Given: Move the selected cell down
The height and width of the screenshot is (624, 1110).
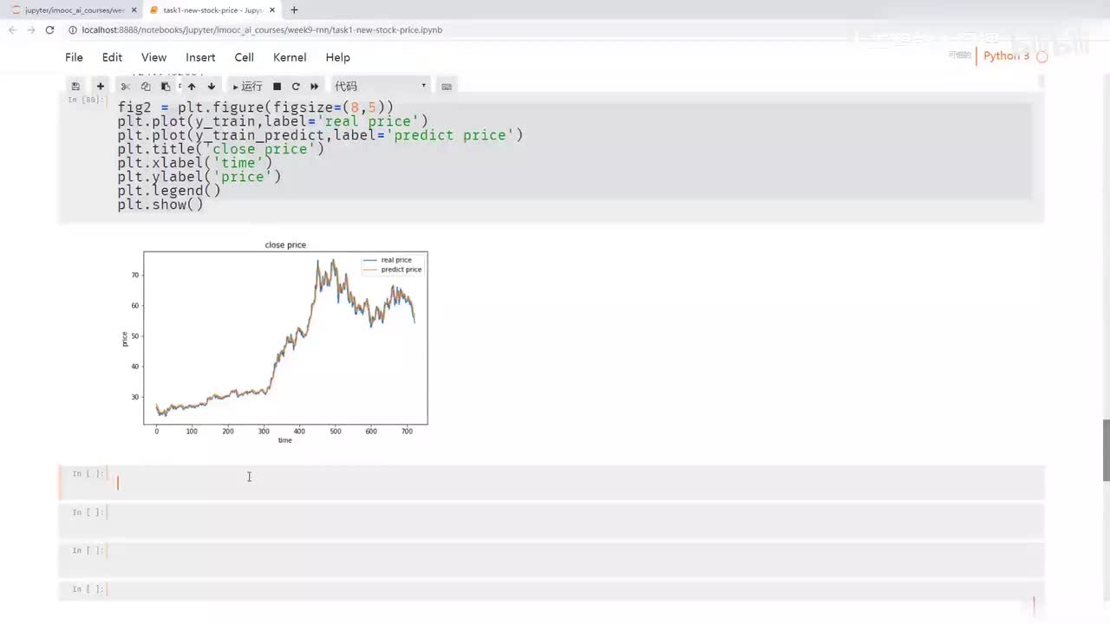Looking at the screenshot, I should (x=212, y=87).
